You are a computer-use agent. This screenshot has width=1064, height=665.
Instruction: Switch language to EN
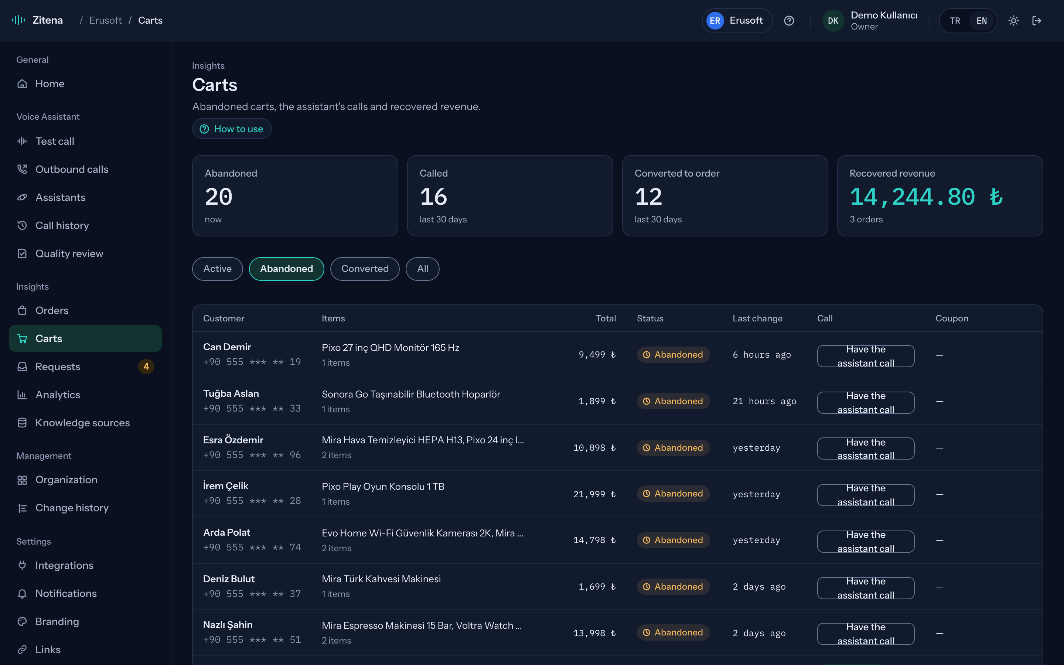tap(981, 21)
